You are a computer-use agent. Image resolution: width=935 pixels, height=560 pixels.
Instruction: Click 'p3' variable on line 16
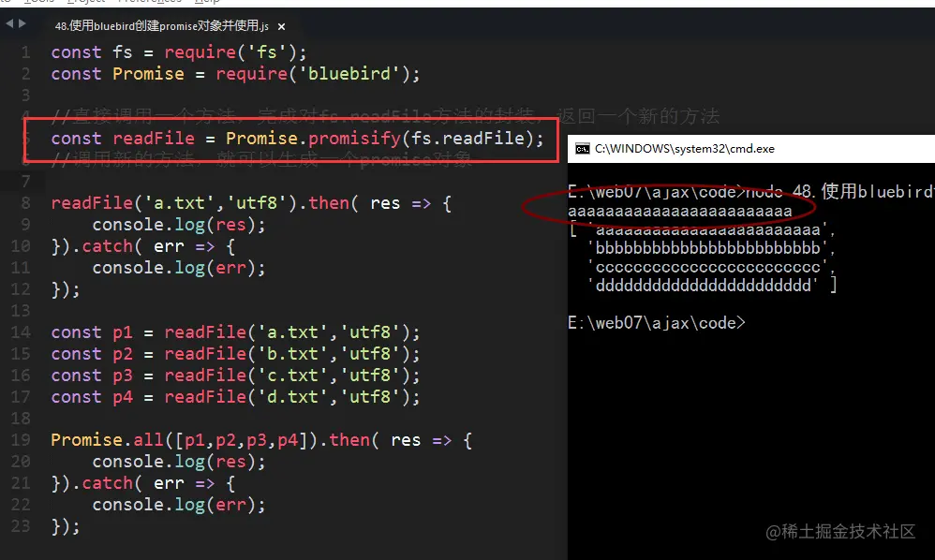(123, 376)
